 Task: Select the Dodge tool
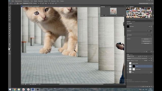click(10, 34)
